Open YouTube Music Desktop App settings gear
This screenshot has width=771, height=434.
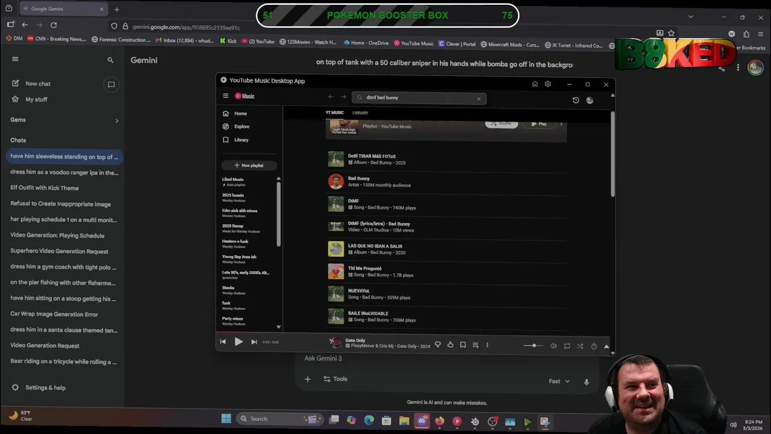[x=548, y=84]
